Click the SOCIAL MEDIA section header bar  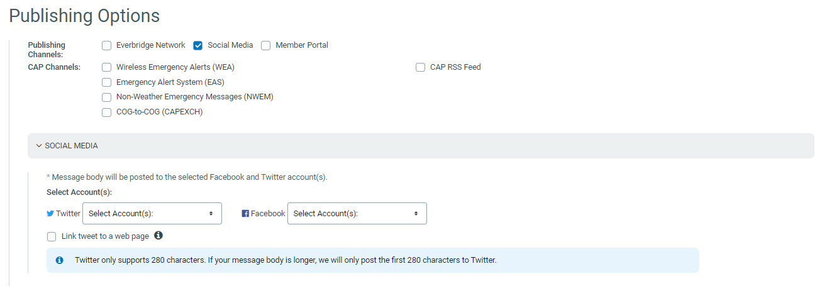[421, 146]
